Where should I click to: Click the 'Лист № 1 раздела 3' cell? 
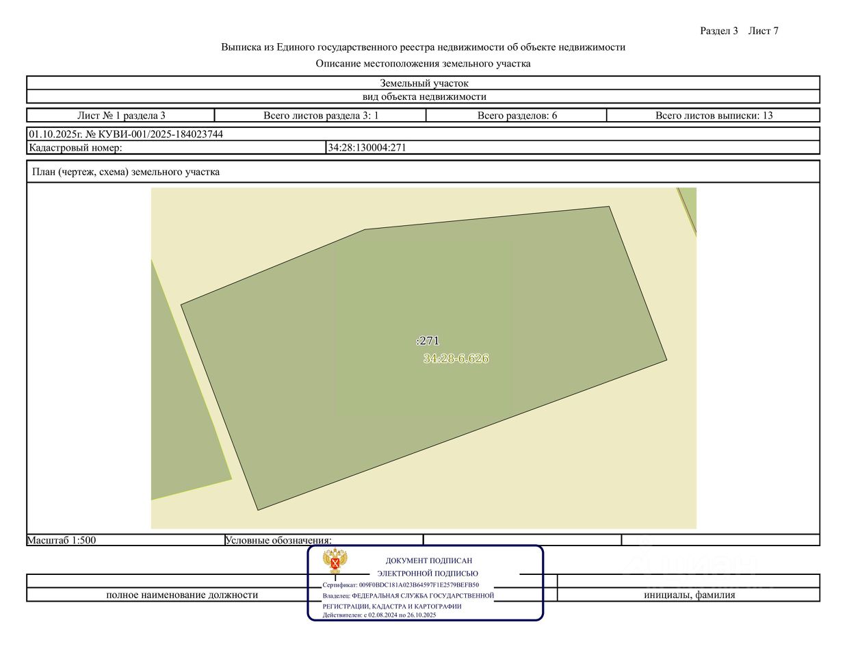(x=121, y=116)
